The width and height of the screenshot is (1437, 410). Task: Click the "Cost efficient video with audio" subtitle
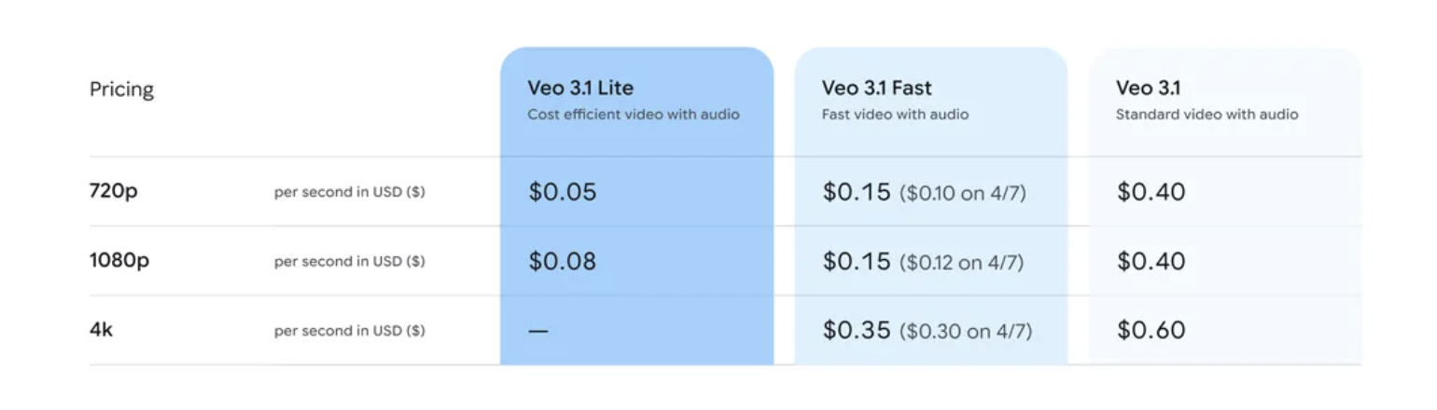[x=634, y=115]
